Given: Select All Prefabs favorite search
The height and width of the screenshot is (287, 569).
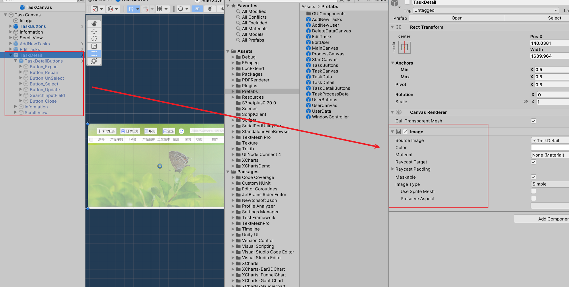Looking at the screenshot, I should pyautogui.click(x=253, y=40).
